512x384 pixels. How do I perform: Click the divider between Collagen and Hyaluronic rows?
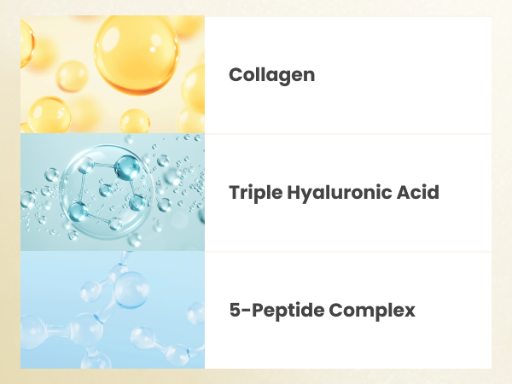(x=348, y=134)
